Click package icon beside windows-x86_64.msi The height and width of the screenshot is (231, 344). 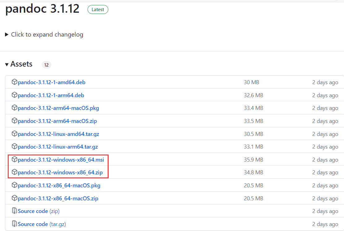(x=15, y=159)
